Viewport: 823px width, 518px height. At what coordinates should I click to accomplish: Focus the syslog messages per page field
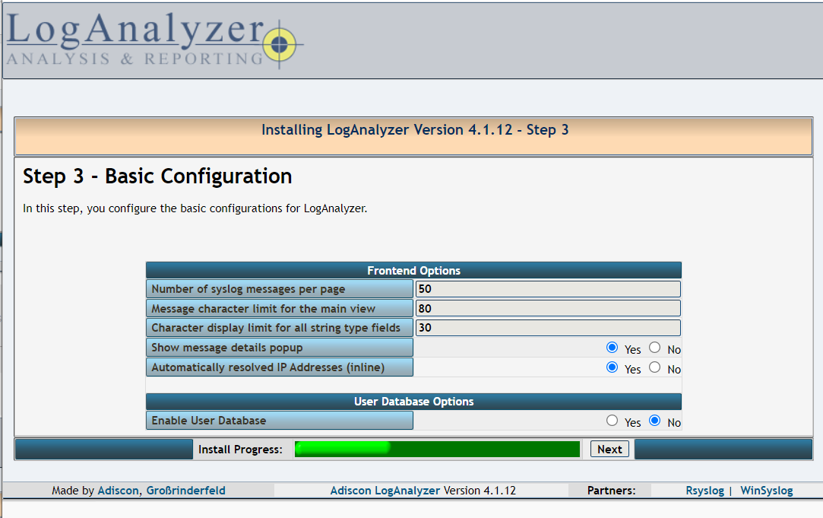pyautogui.click(x=548, y=289)
